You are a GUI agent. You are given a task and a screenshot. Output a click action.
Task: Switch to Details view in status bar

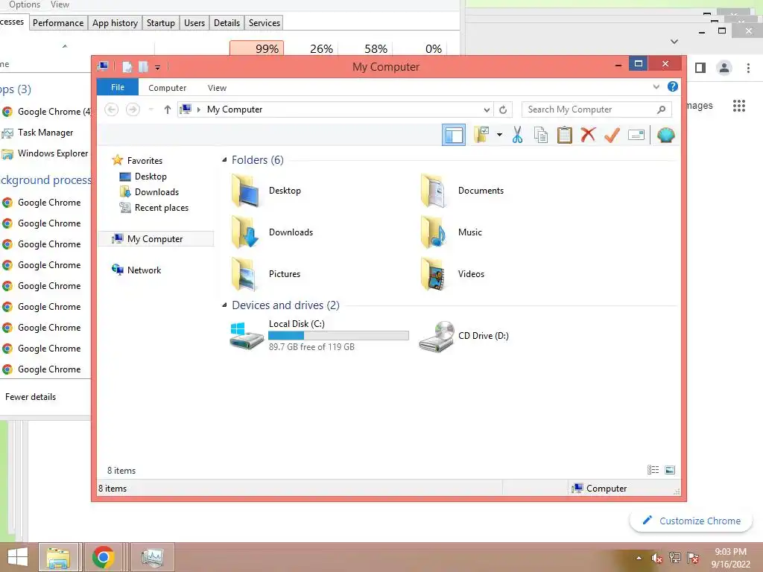coord(653,470)
